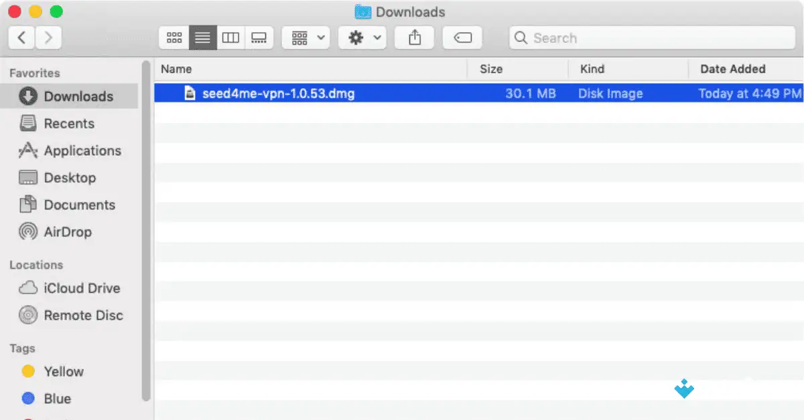
Task: Filter by the Yellow tag
Action: (x=63, y=372)
